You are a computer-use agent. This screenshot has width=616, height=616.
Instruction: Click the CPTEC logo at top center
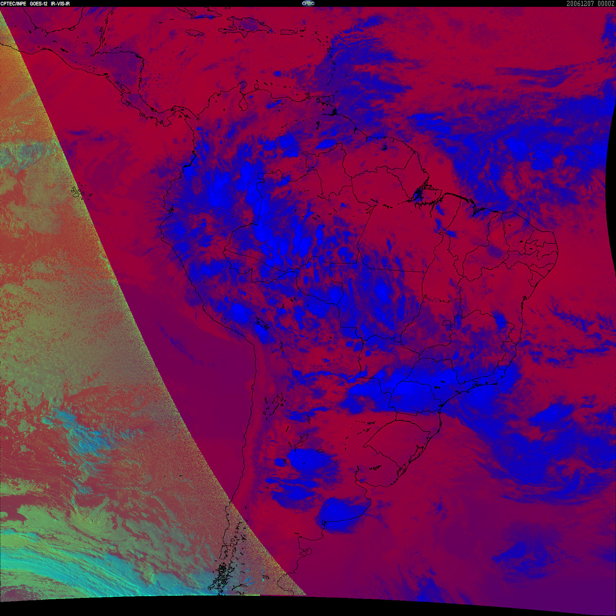click(308, 3)
